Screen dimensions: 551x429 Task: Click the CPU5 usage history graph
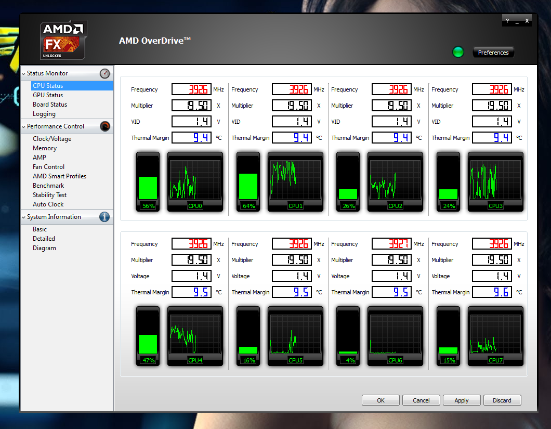(x=295, y=336)
